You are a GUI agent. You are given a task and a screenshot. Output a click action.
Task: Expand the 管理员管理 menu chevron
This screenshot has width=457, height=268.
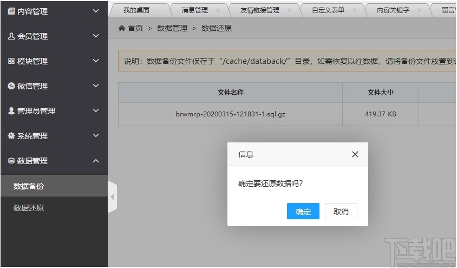click(x=96, y=110)
